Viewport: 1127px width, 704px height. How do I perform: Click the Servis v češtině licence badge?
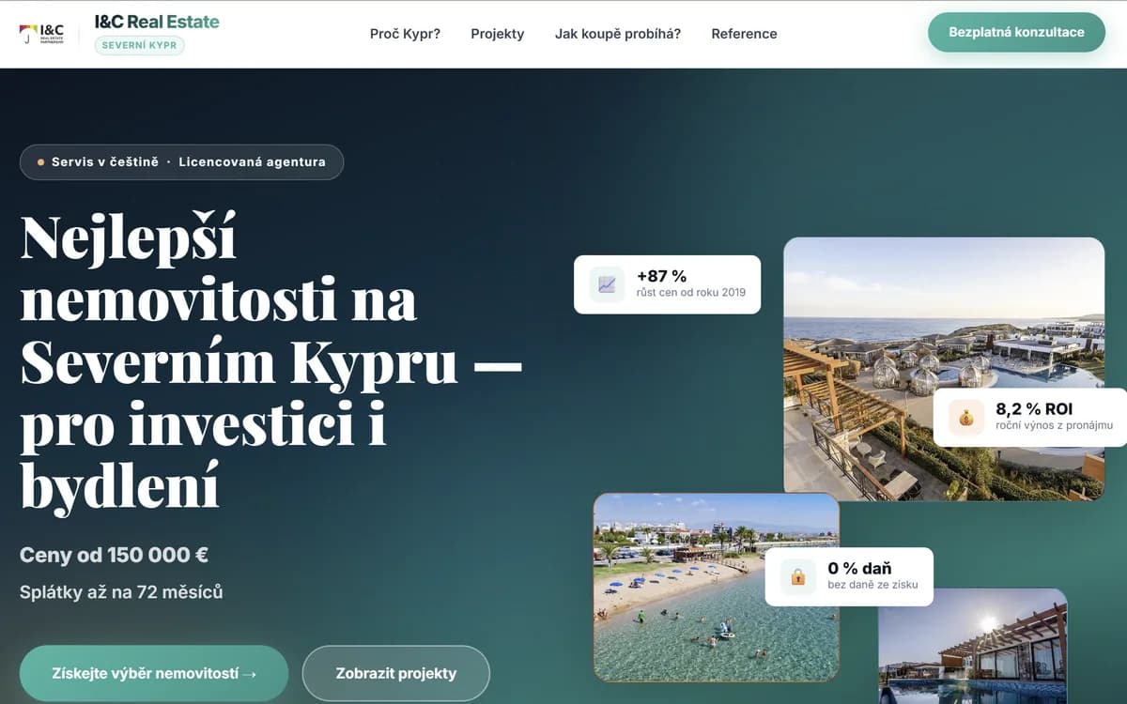181,161
